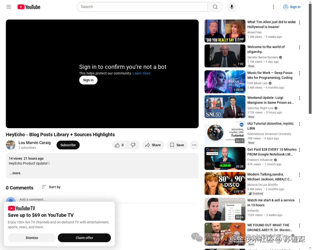312x250 pixels.
Task: Click the header Sign in button
Action: point(292,7)
